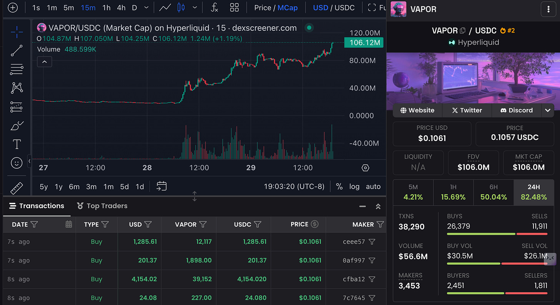This screenshot has width=560, height=305.
Task: Collapse the chart legend arrow
Action: [x=45, y=61]
